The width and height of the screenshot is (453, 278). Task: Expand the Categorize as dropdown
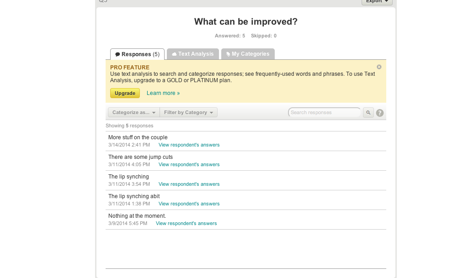click(x=134, y=113)
